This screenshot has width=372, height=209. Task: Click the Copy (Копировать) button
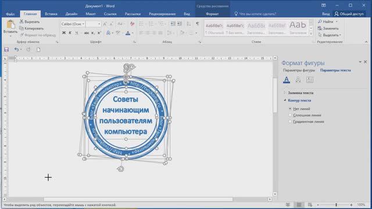31,28
